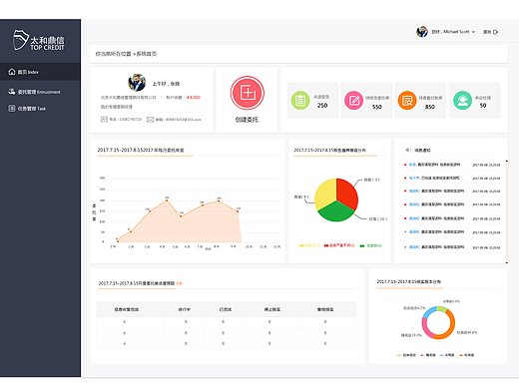This screenshot has height=389, width=519.
Task: Click the 停止核实 table column header
Action: coord(272,309)
